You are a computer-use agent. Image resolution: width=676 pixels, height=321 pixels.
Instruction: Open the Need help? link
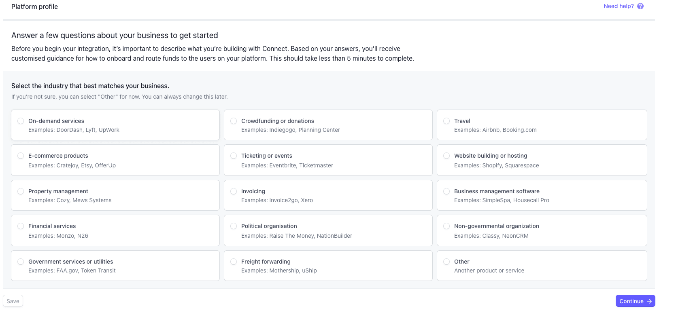619,6
